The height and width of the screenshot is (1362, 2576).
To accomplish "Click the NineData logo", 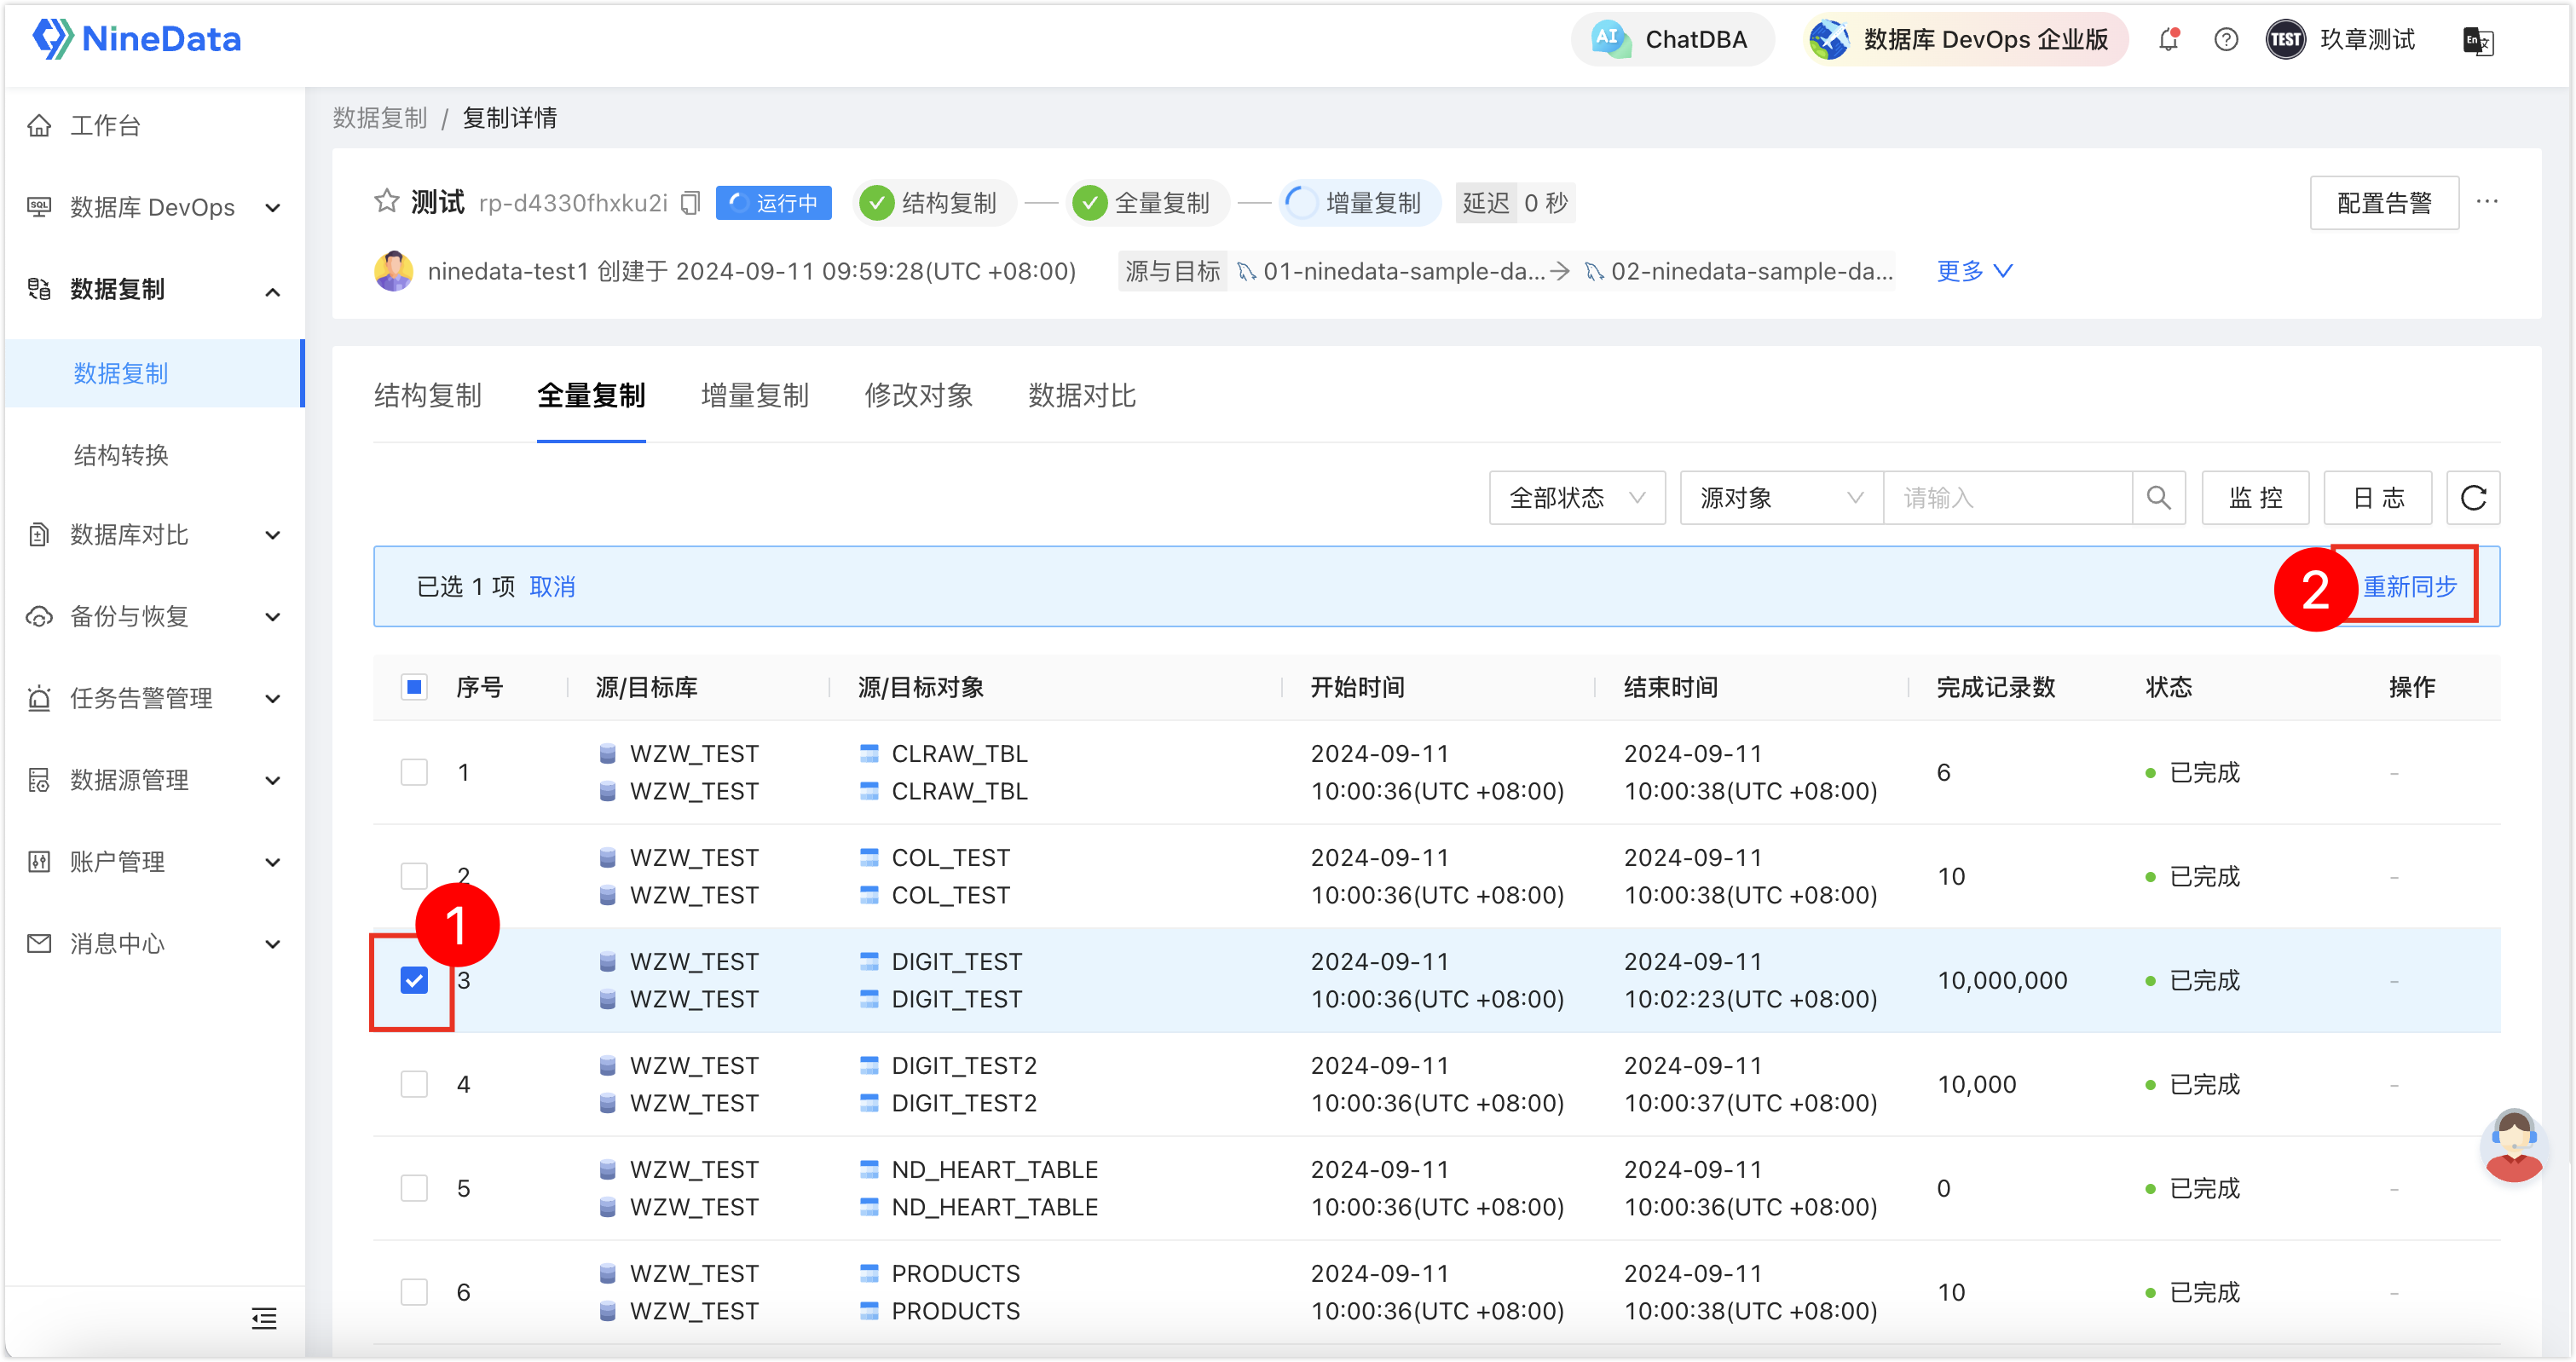I will point(137,39).
